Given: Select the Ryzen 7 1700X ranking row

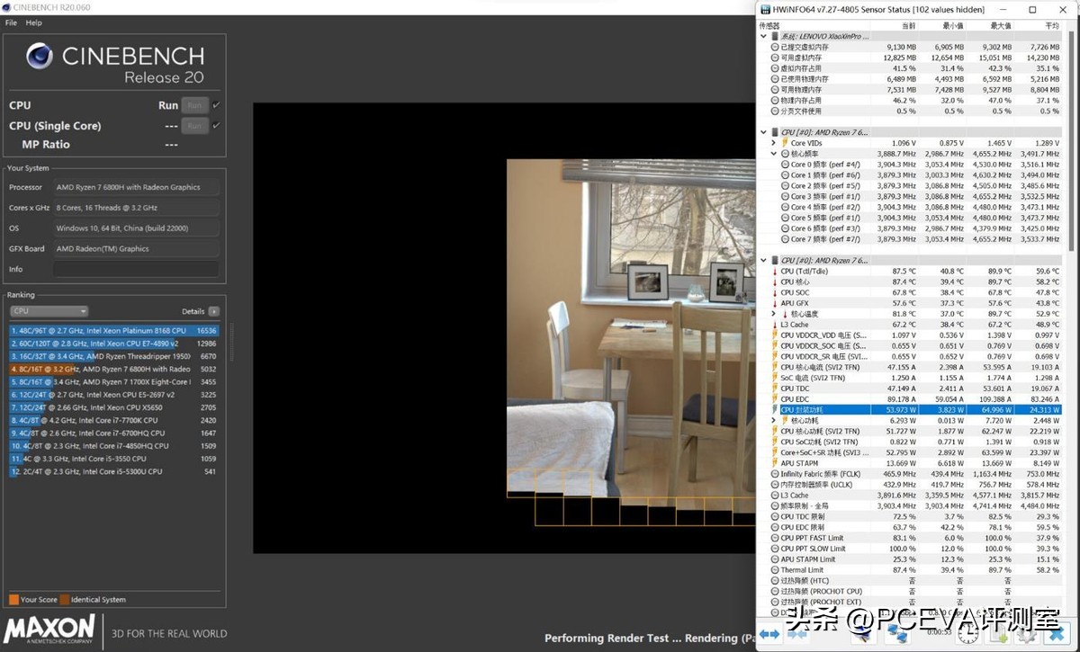Looking at the screenshot, I should 114,381.
